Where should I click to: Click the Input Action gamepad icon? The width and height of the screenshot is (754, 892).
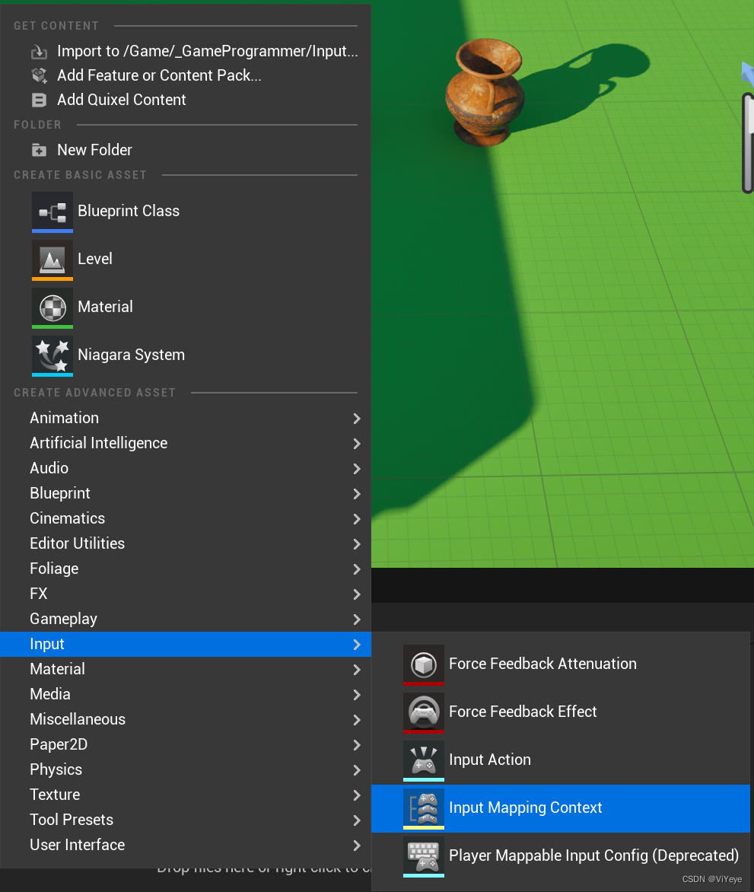click(424, 760)
